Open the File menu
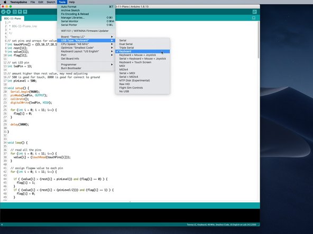313x234 pixels. click(x=33, y=2)
